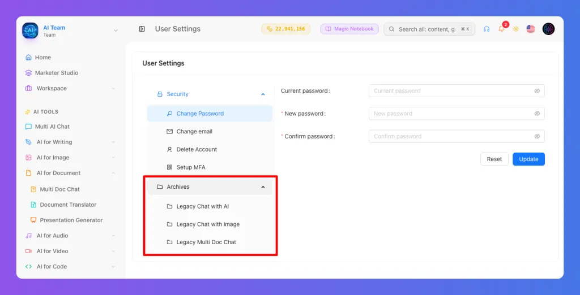The width and height of the screenshot is (580, 295).
Task: Select Delete Account option
Action: (x=210, y=150)
